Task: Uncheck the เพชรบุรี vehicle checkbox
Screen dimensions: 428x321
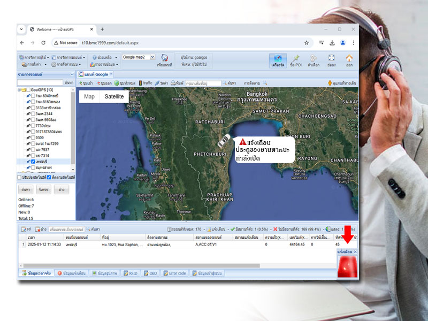Action: 33,162
